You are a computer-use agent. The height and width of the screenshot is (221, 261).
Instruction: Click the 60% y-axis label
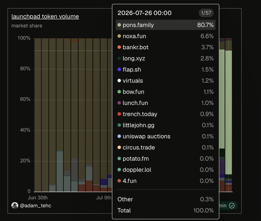click(25, 99)
